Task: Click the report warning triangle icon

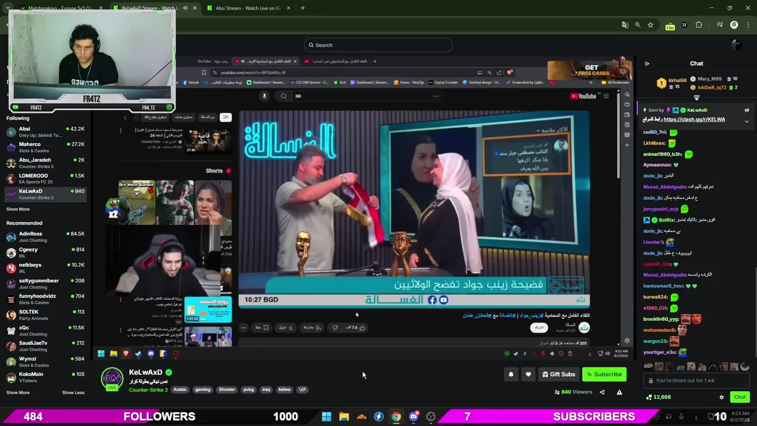Action: [x=619, y=392]
